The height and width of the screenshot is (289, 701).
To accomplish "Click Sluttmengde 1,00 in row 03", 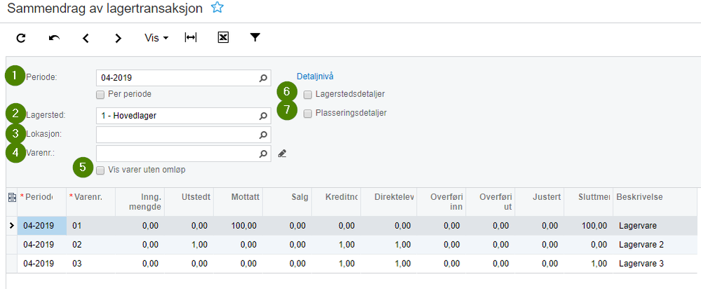I will (x=589, y=264).
